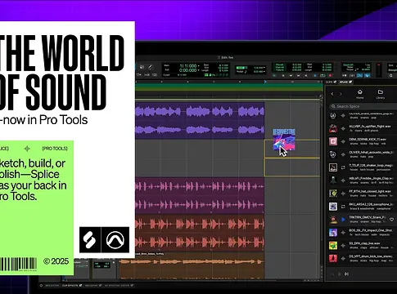Click the Fast Forward transport button
Screen dimensions: 397x294
click(x=298, y=75)
